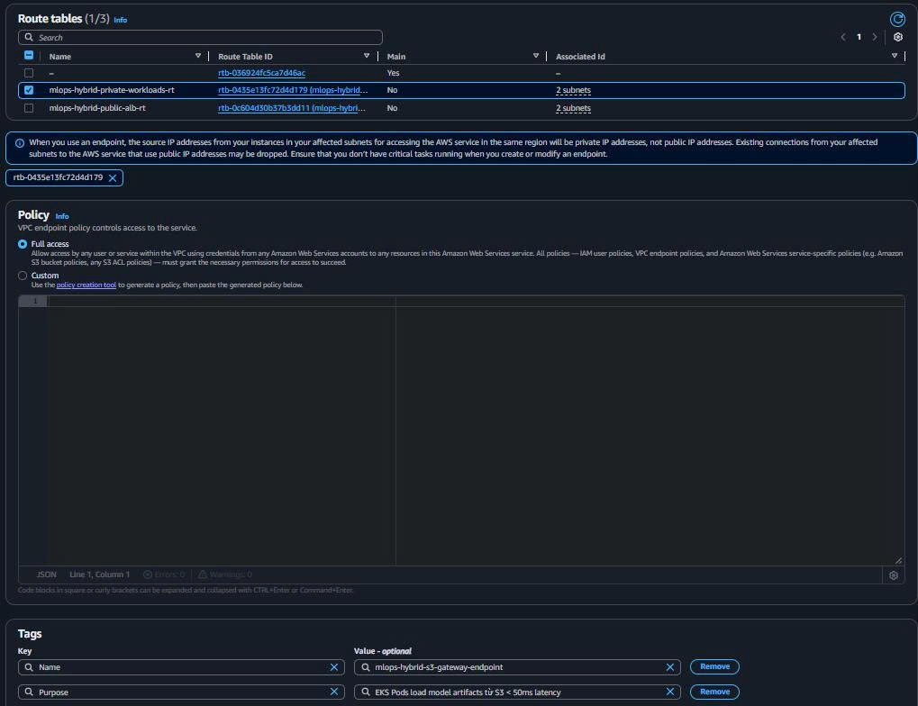Clear the Purpose tag key field
Viewport: 918px width, 706px height.
pos(334,692)
